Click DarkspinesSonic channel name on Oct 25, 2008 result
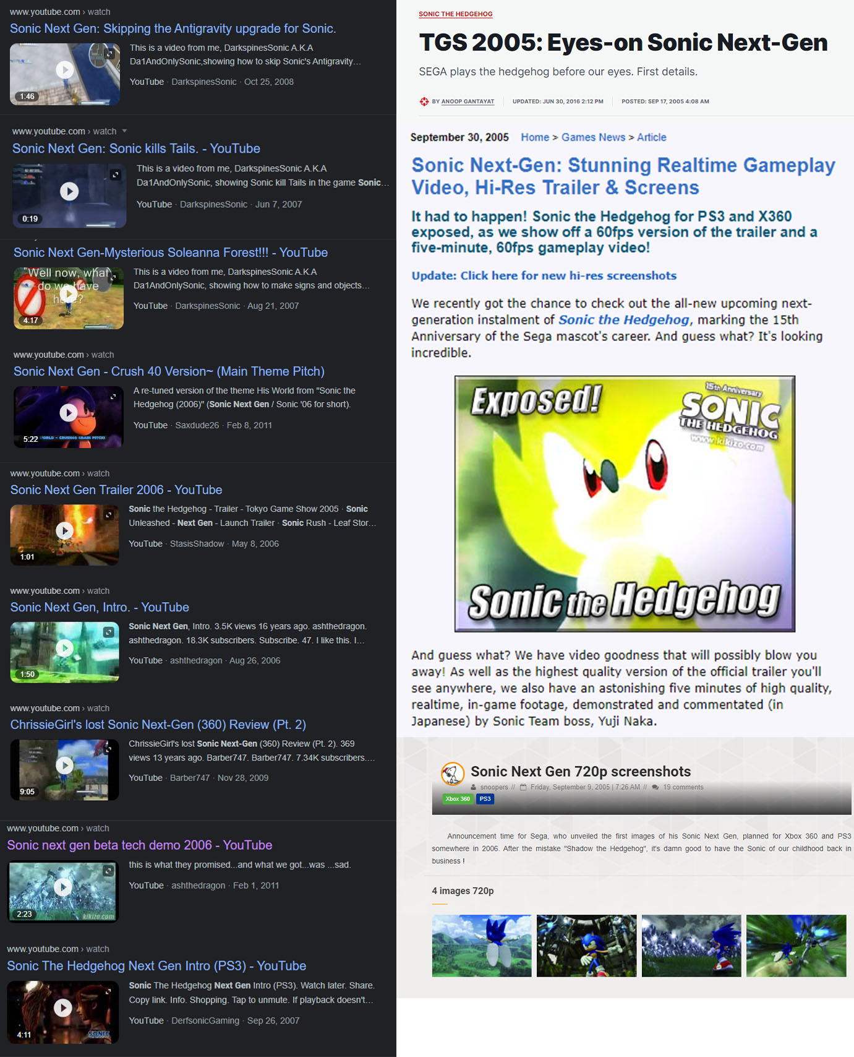854x1057 pixels. [x=204, y=82]
